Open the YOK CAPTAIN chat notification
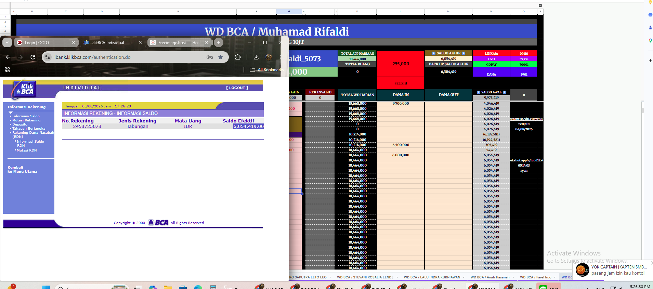Viewport: 653px width, 289px height. click(x=612, y=270)
